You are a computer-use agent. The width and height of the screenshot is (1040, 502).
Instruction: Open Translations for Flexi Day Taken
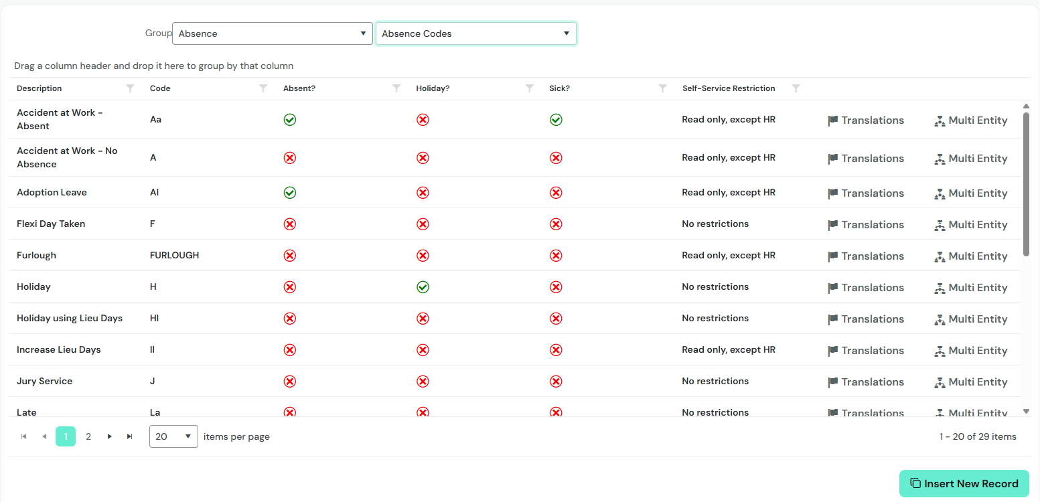[866, 225]
